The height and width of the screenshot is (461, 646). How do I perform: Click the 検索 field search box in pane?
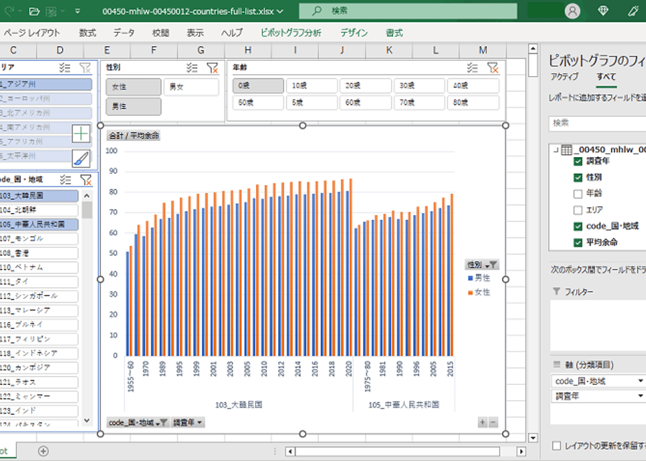[597, 123]
